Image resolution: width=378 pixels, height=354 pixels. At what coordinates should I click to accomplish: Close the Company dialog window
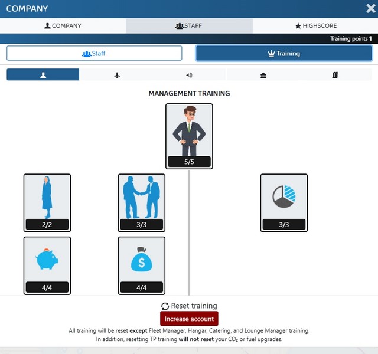point(371,9)
